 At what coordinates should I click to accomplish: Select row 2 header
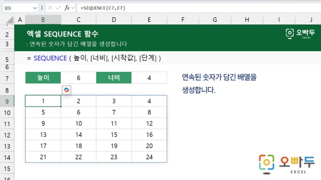click(7, 35)
